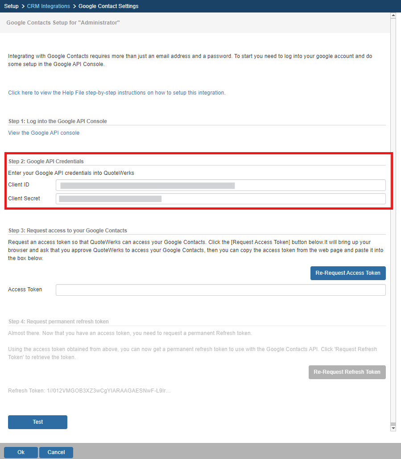This screenshot has width=401, height=459.
Task: Click the scrollbar up arrow
Action: coord(393,15)
